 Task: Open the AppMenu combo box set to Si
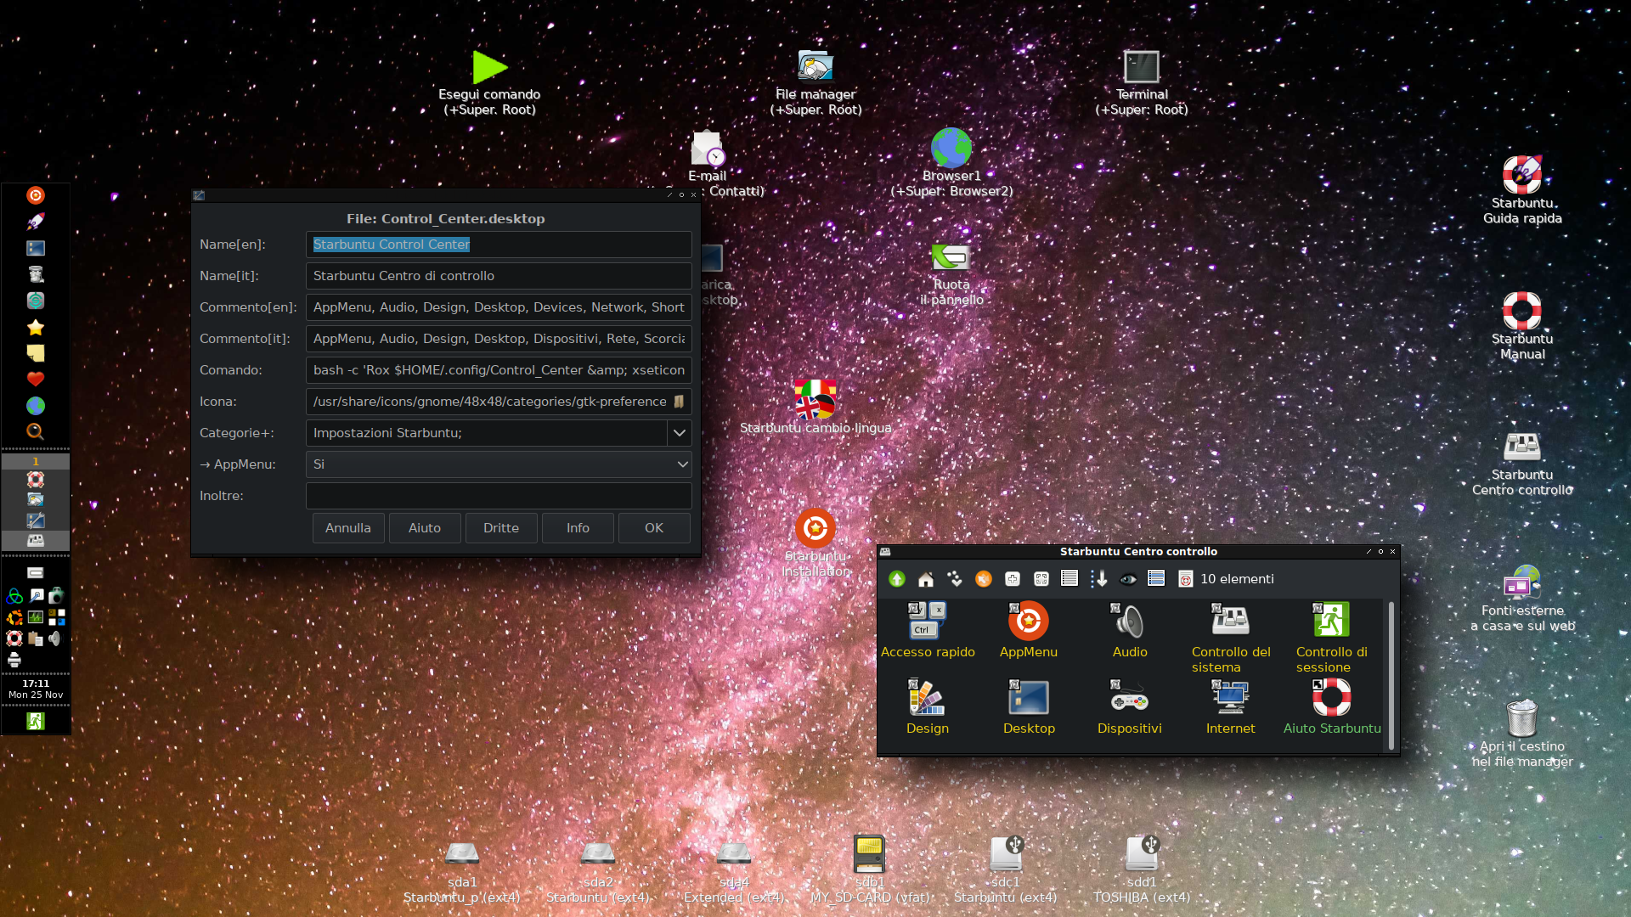[499, 464]
